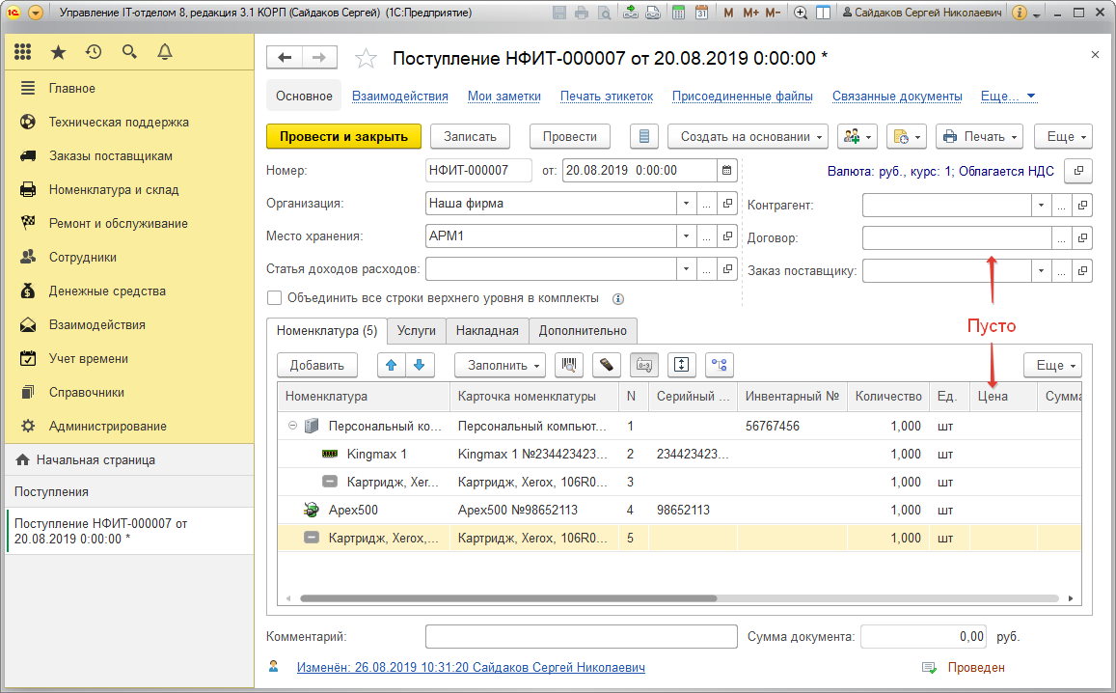Expand the Контрагент dropdown

[x=1042, y=206]
